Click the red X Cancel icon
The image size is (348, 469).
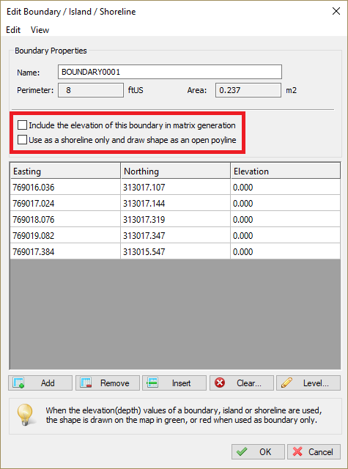coord(297,451)
